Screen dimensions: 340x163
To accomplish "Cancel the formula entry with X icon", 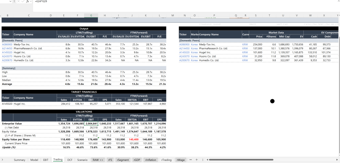I will pos(18,1).
